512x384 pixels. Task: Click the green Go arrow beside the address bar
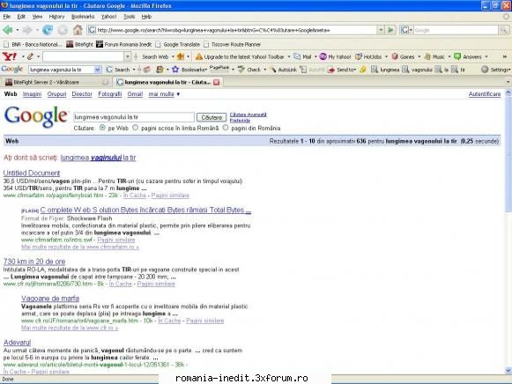coord(390,30)
